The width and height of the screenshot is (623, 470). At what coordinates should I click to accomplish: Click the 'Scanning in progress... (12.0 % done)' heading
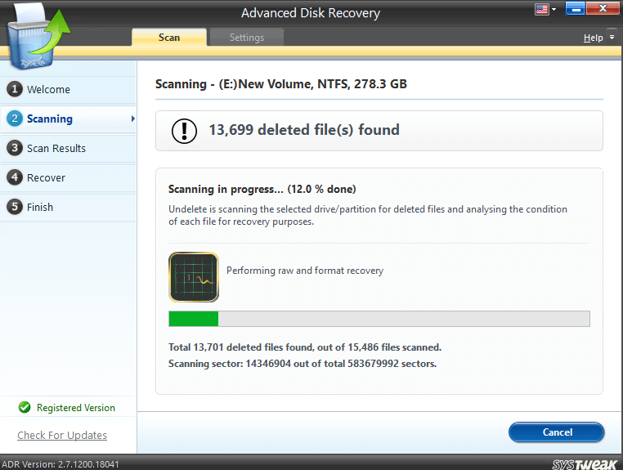click(262, 189)
